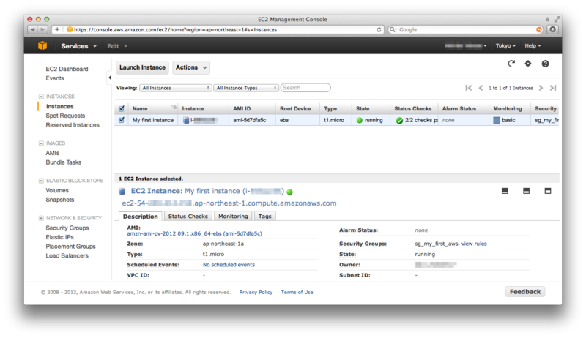This screenshot has width=586, height=338.
Task: Open the settings gear icon
Action: pyautogui.click(x=527, y=64)
